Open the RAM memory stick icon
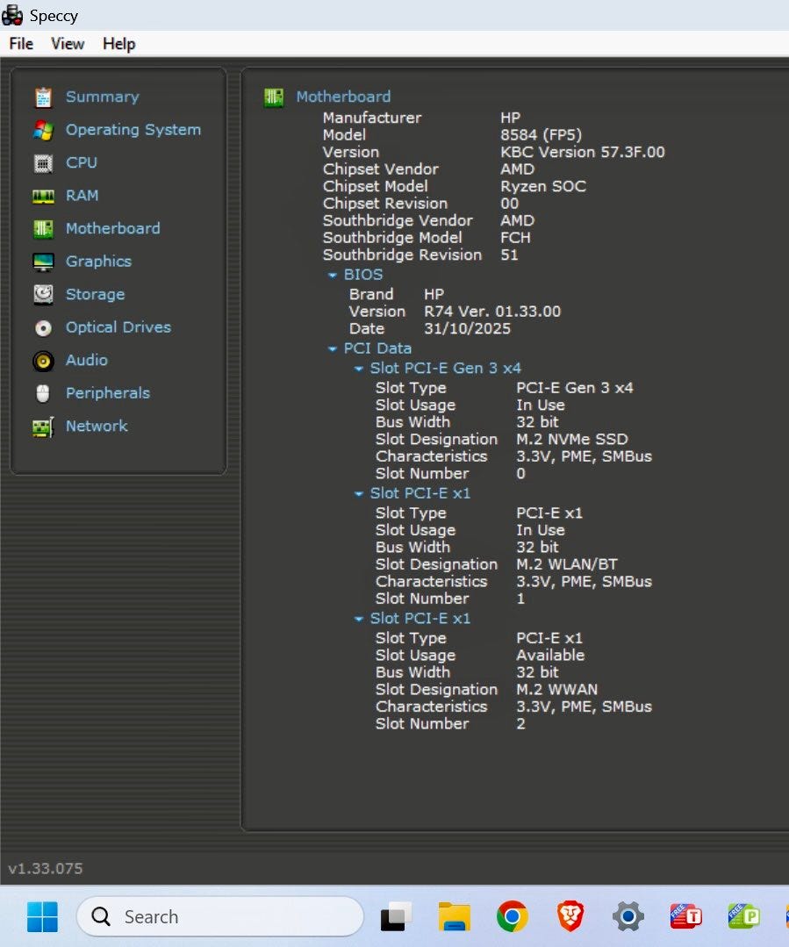789x947 pixels. (x=43, y=196)
